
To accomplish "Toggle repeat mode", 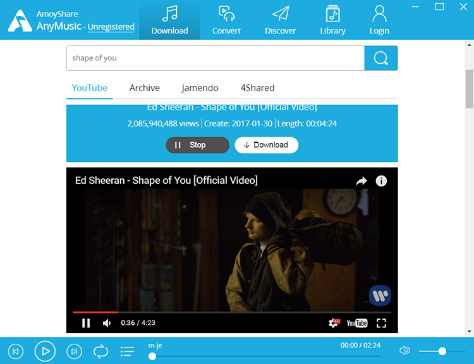I will [x=100, y=351].
